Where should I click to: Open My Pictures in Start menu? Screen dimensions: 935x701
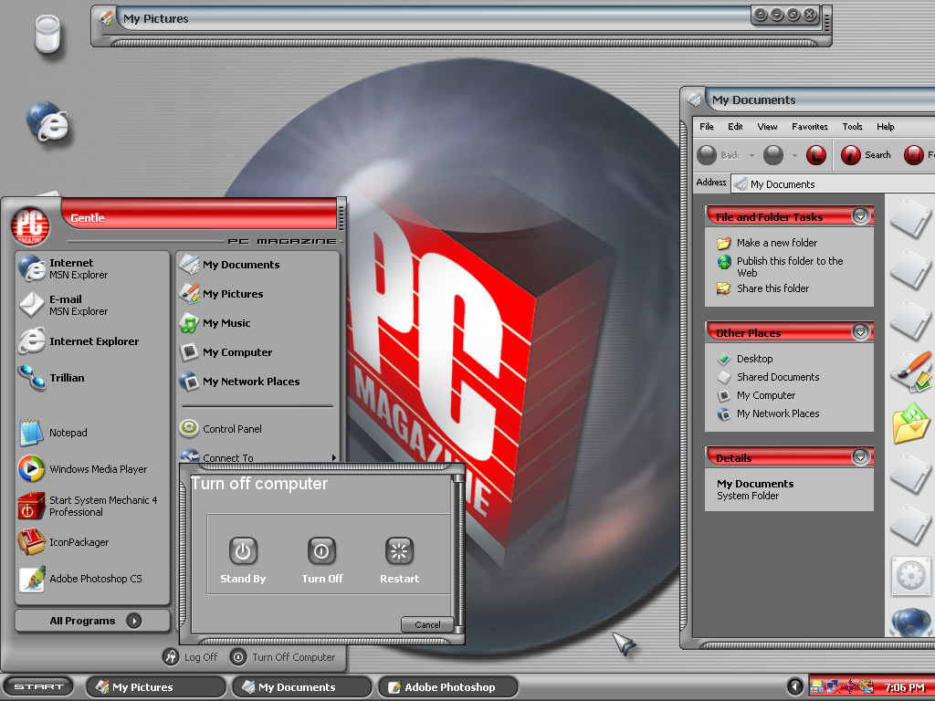pyautogui.click(x=257, y=293)
